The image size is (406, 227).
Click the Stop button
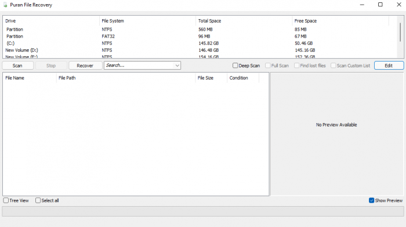51,66
